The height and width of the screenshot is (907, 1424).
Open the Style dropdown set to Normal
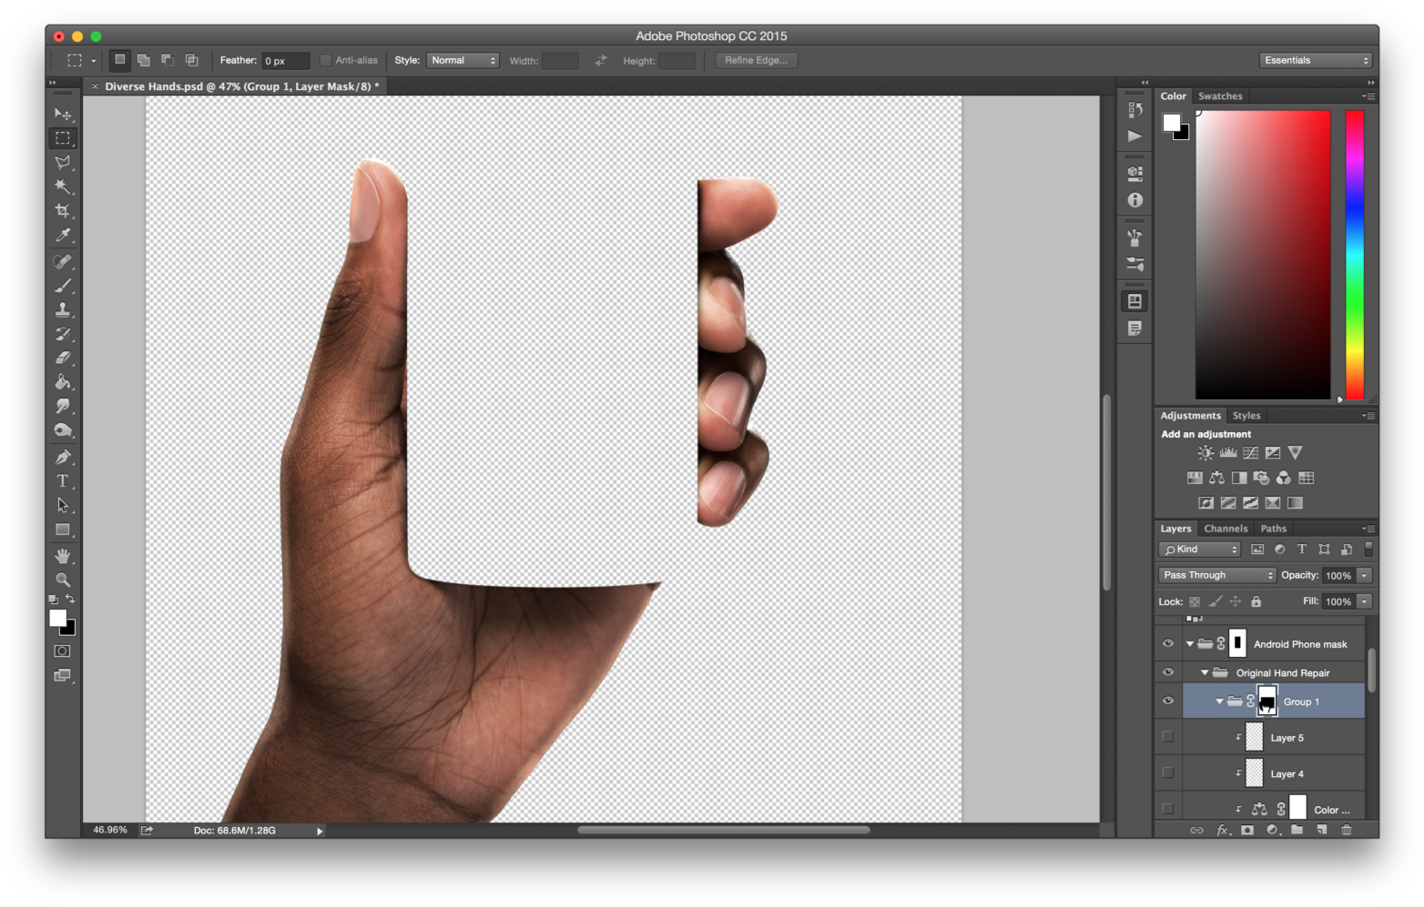[x=463, y=61]
